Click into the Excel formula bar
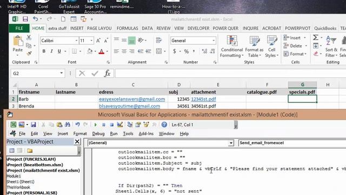Viewport: 346px width, 195px height. [x=230, y=73]
